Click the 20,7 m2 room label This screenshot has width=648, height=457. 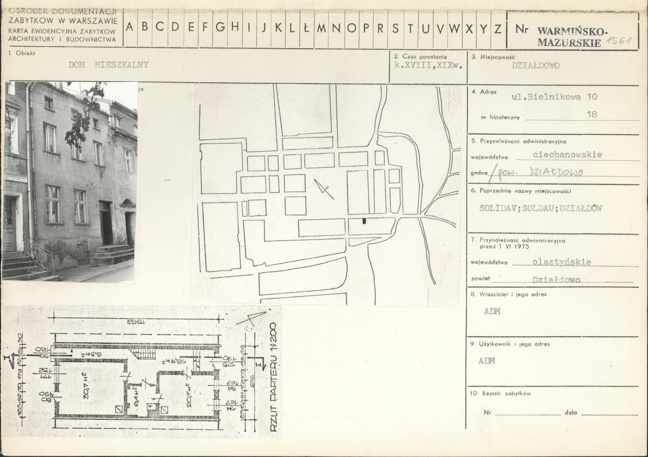coord(189,395)
